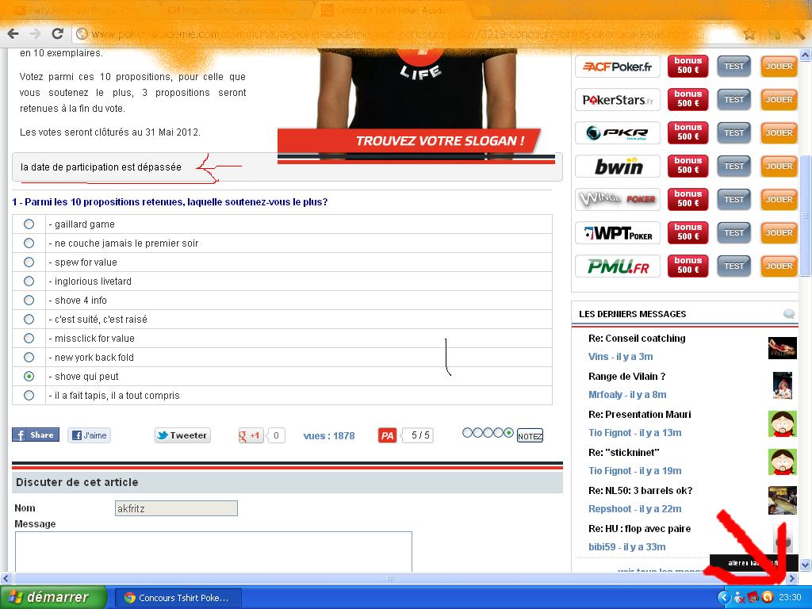Click the vertical scrollbar down arrow
812x609 pixels.
(x=806, y=565)
